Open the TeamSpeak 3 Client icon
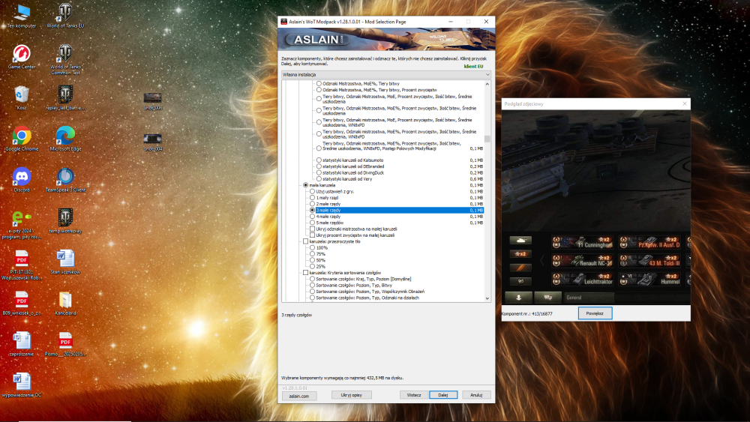The height and width of the screenshot is (422, 750). (x=65, y=180)
